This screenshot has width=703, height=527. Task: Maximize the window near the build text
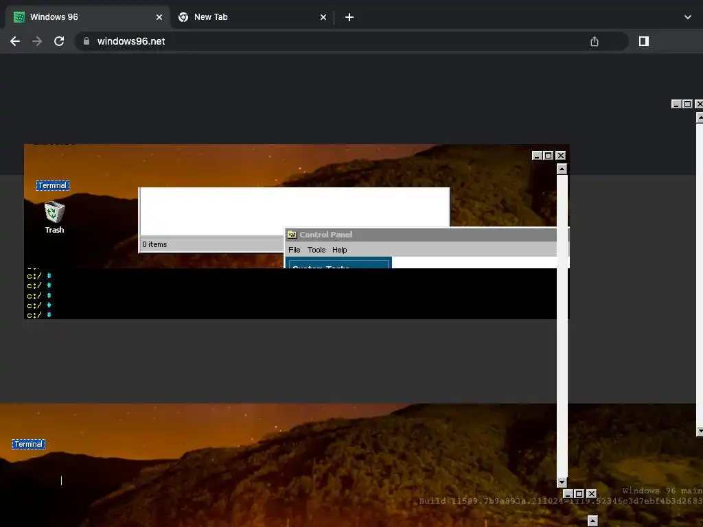579,494
